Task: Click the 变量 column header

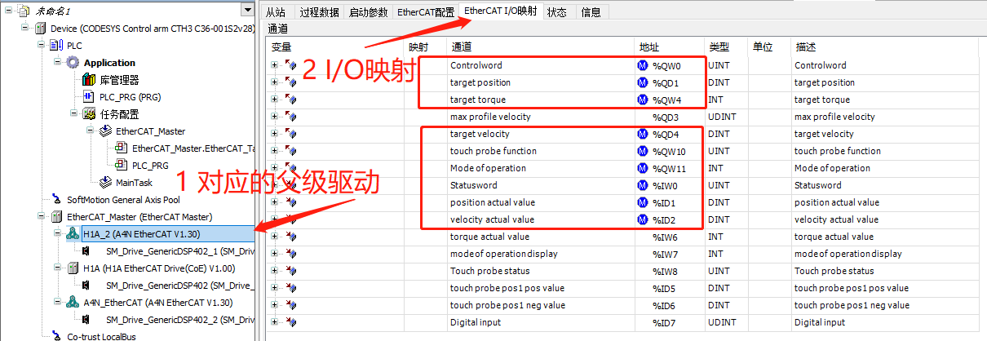Action: coord(337,47)
